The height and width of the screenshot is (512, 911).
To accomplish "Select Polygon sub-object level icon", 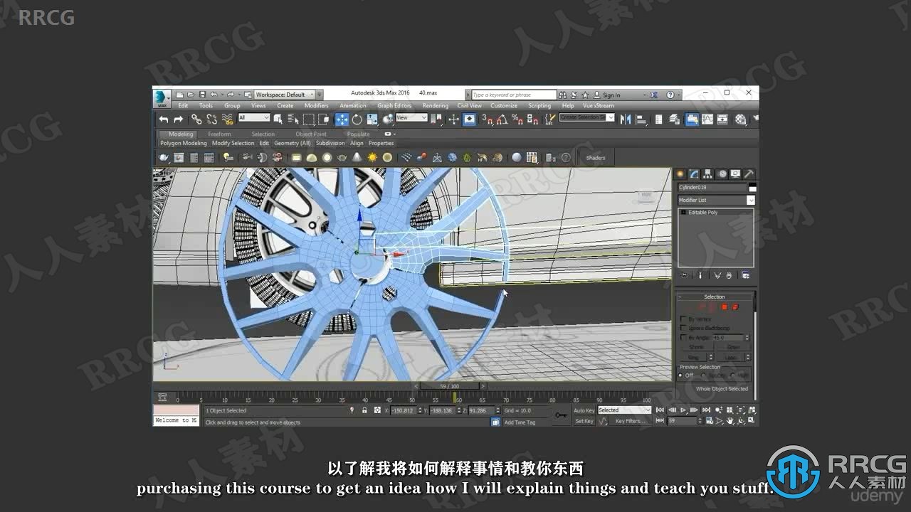I will point(725,307).
